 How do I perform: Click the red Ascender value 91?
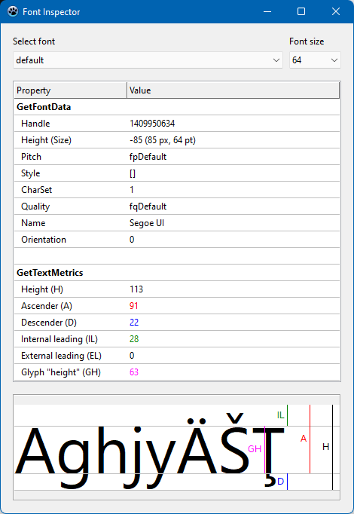point(133,306)
